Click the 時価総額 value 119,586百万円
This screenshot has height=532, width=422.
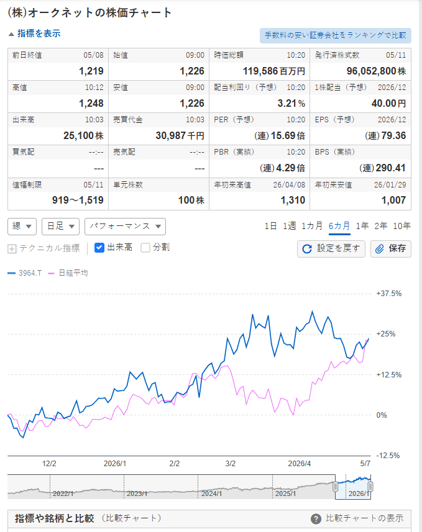274,71
